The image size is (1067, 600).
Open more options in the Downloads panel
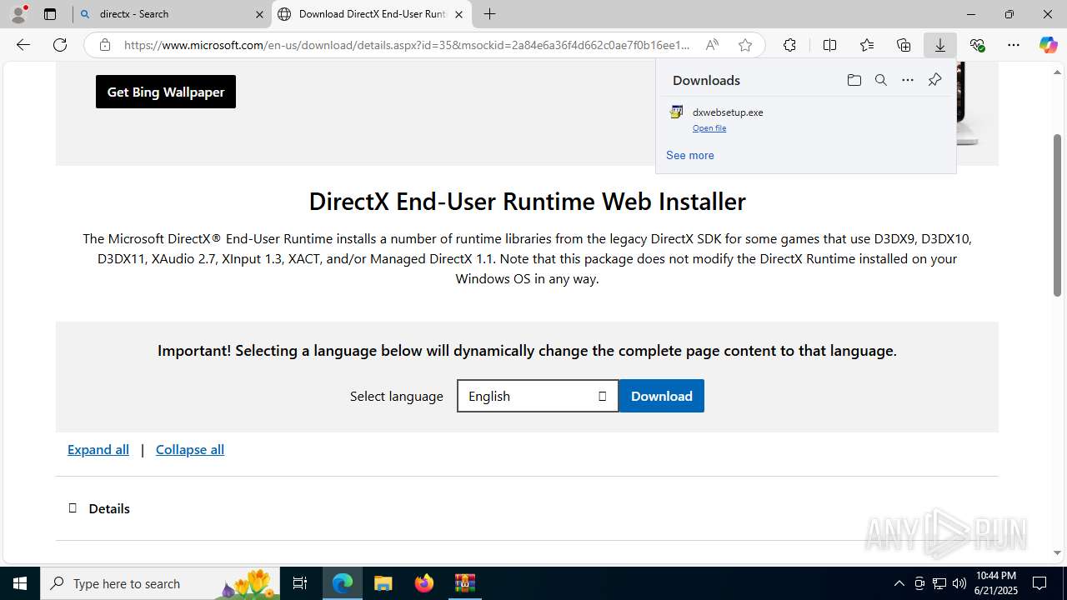pyautogui.click(x=908, y=80)
